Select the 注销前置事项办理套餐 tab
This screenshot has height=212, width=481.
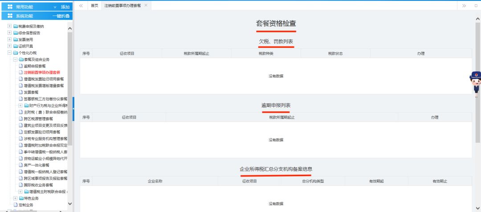click(122, 5)
